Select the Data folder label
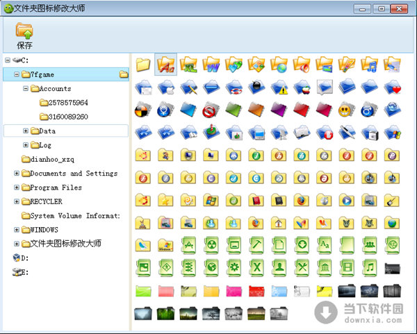The width and height of the screenshot is (417, 334). [x=47, y=131]
